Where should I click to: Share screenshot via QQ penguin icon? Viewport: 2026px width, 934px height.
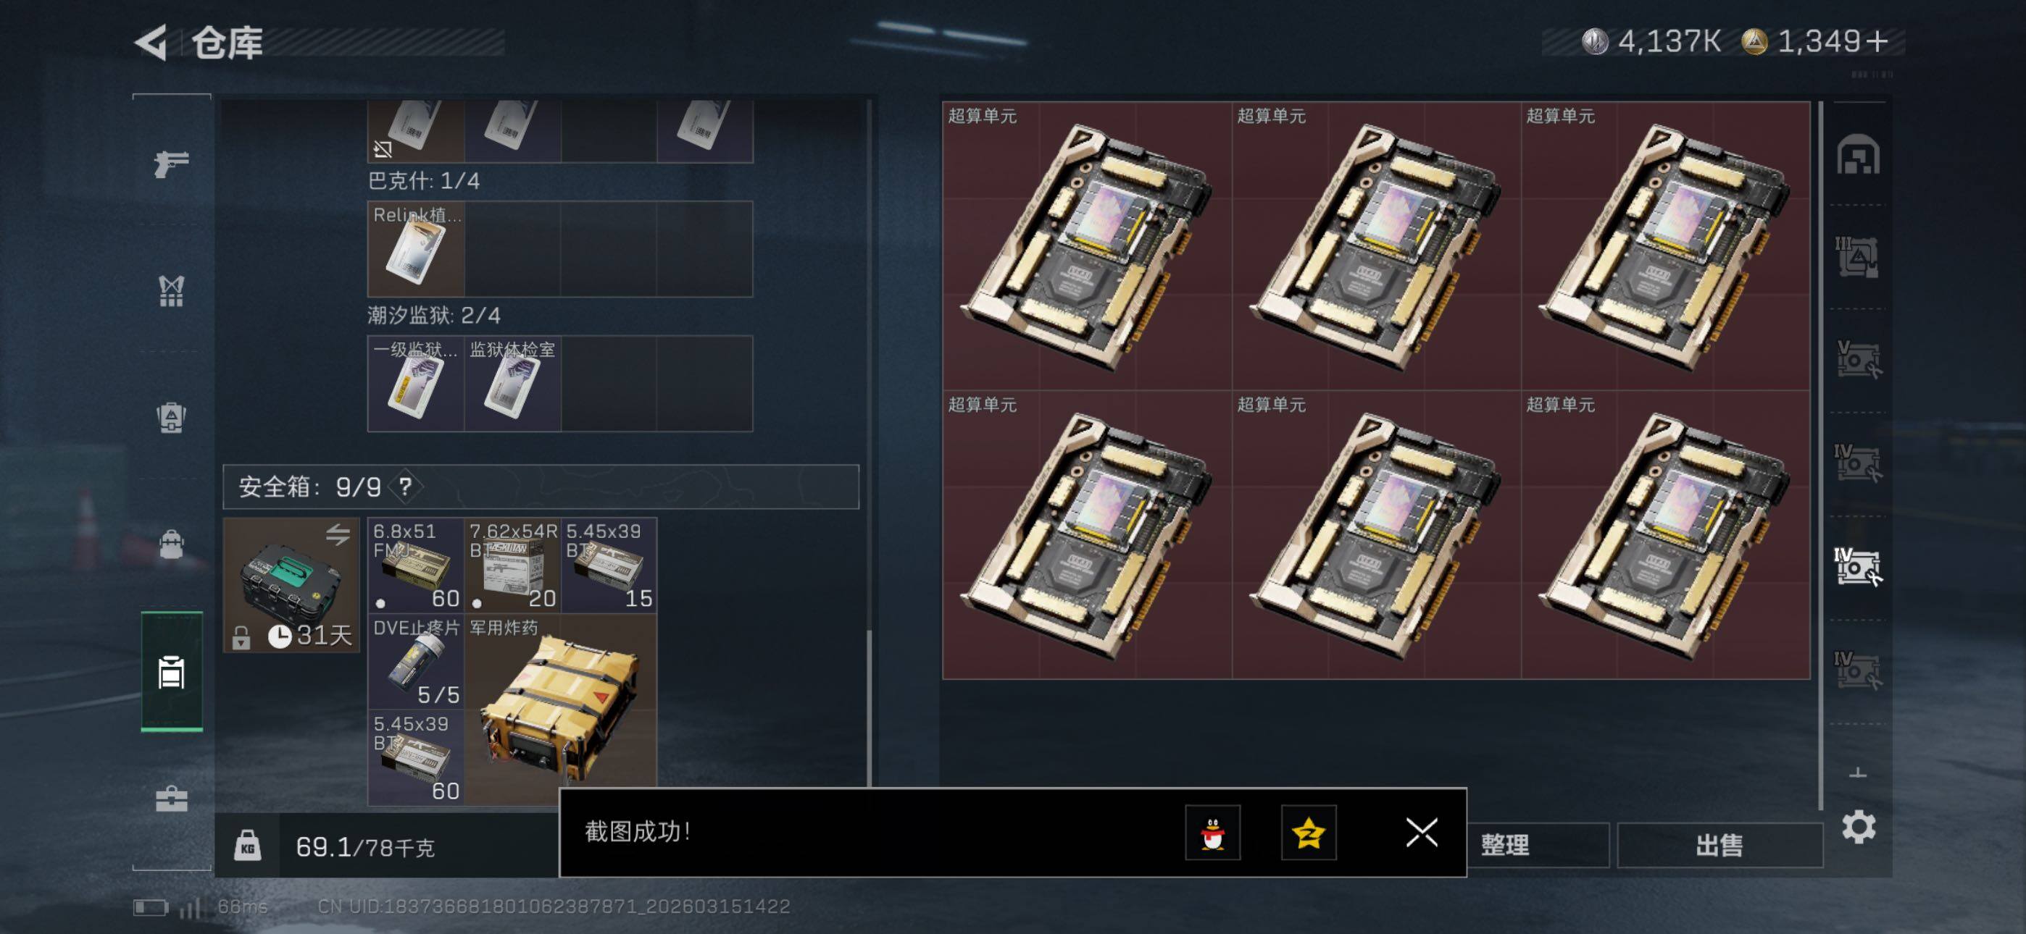coord(1213,833)
